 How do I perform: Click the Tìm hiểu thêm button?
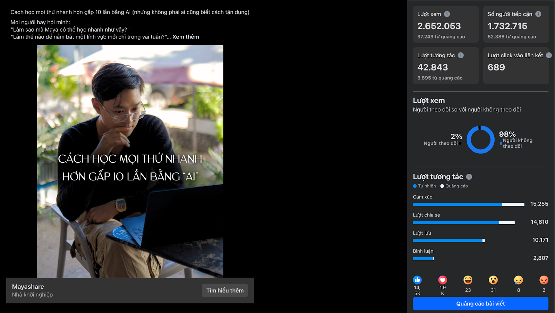(x=225, y=290)
